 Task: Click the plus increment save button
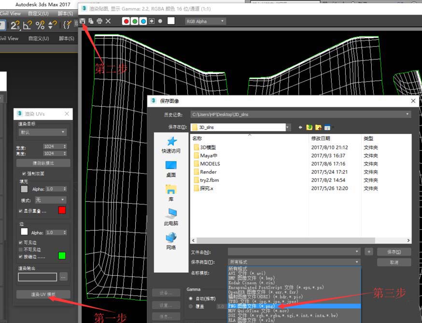pos(369,251)
